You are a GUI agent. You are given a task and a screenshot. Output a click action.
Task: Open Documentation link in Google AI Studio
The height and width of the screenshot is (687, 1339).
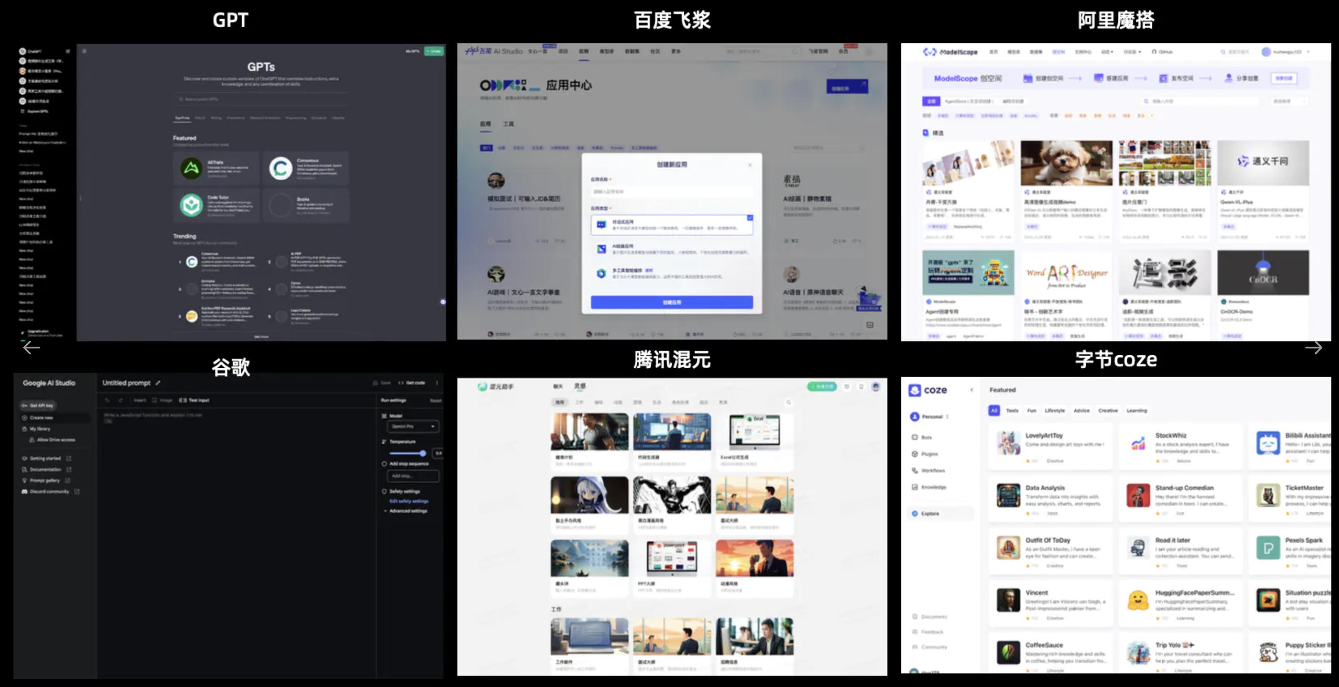[x=45, y=470]
